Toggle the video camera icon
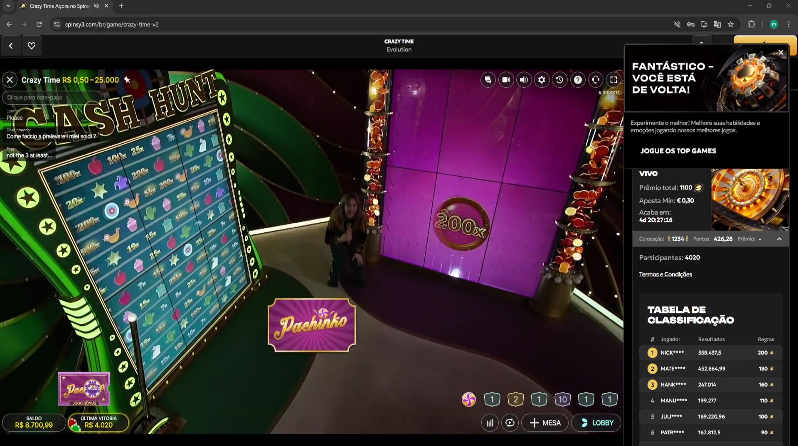The image size is (798, 446). 506,80
